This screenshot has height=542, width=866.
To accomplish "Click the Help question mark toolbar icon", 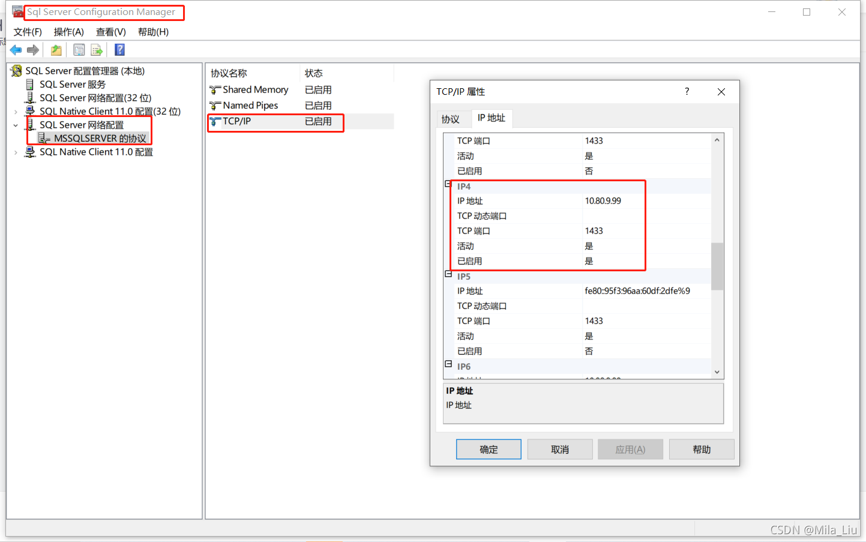I will pyautogui.click(x=120, y=50).
